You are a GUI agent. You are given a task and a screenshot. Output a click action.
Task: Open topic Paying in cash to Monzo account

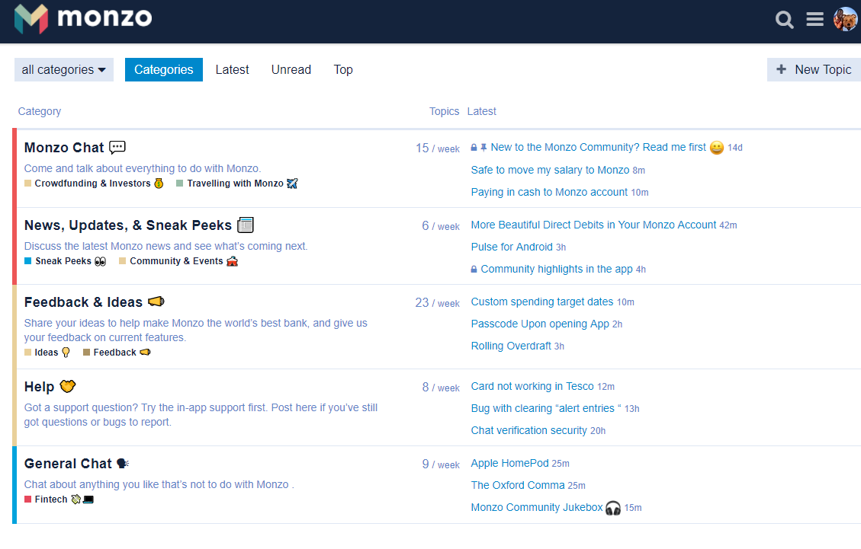click(549, 192)
